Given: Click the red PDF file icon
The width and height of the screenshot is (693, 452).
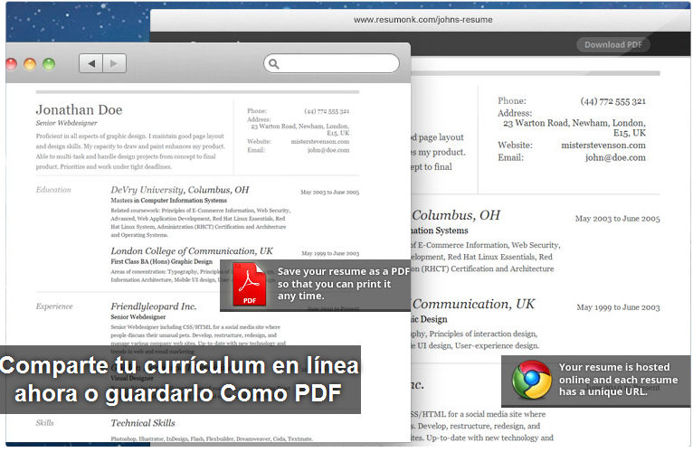Looking at the screenshot, I should tap(250, 286).
